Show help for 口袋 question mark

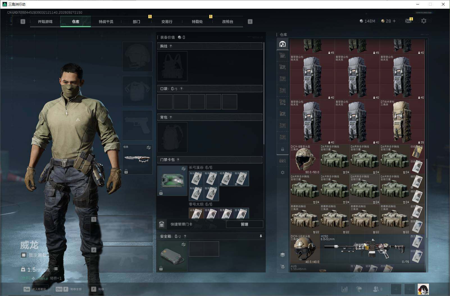pos(181,89)
